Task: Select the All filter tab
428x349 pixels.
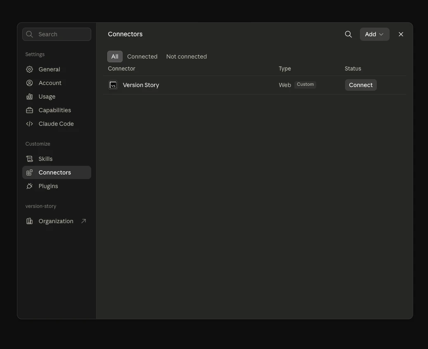Action: [115, 57]
